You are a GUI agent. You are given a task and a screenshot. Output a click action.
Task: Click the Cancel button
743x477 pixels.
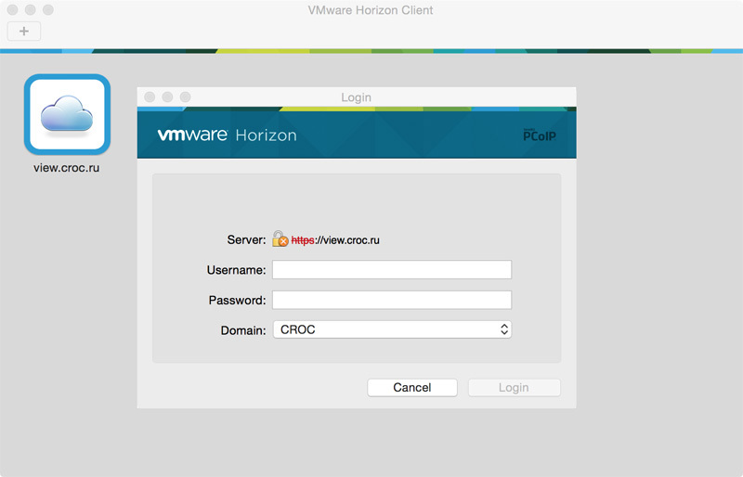coord(412,388)
